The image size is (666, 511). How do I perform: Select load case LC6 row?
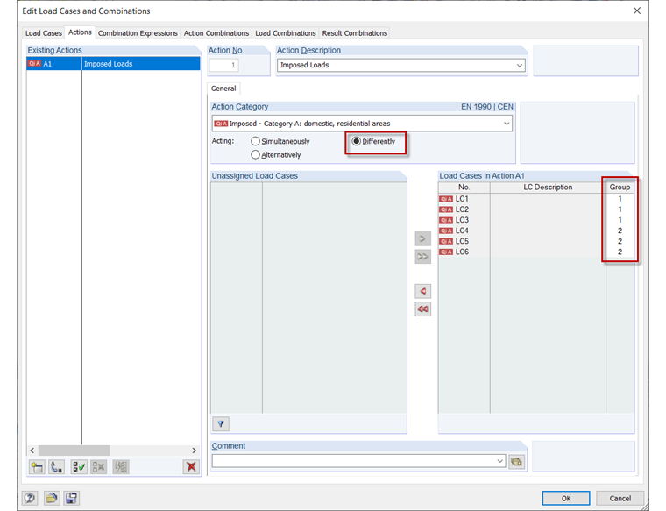(536, 252)
